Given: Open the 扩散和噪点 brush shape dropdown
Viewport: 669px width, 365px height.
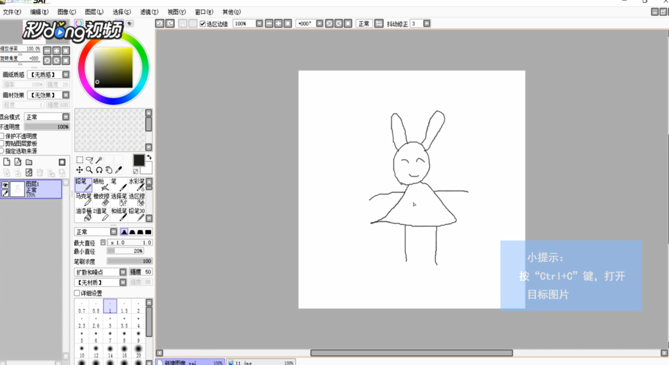Looking at the screenshot, I should tap(123, 272).
